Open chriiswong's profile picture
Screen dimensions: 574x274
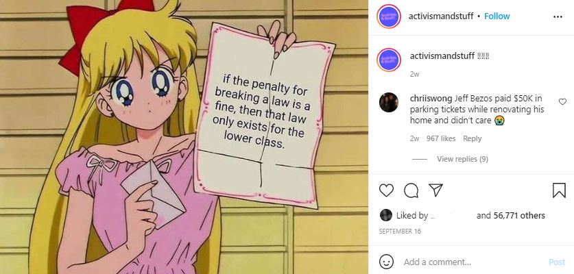[x=389, y=103]
